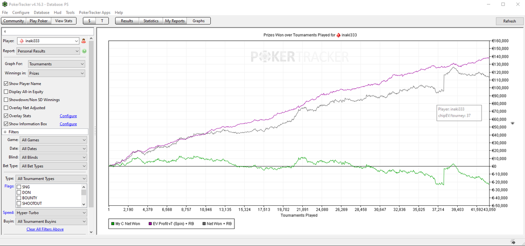Click the blue Speed label
The width and height of the screenshot is (525, 246).
[x=9, y=213]
